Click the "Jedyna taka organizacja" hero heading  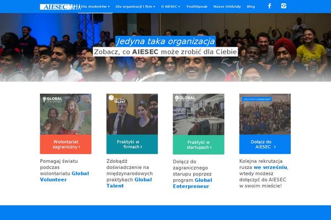click(x=165, y=41)
